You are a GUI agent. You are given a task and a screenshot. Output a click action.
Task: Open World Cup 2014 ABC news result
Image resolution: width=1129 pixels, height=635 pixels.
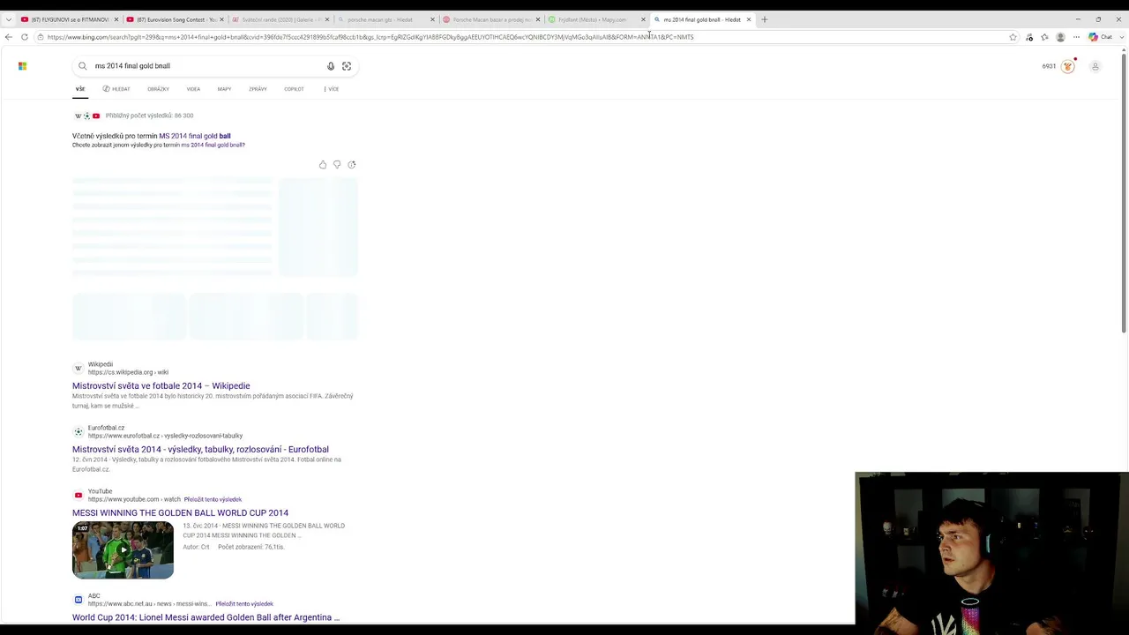tap(206, 617)
